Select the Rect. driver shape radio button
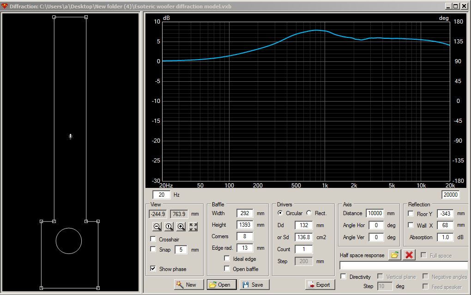Viewport: 471px width, 295px height. [309, 213]
